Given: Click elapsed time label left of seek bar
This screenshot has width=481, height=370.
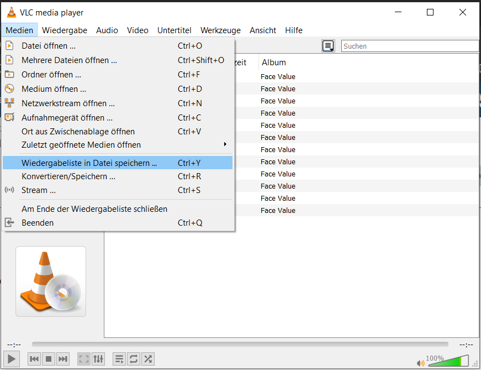Looking at the screenshot, I should click(14, 345).
